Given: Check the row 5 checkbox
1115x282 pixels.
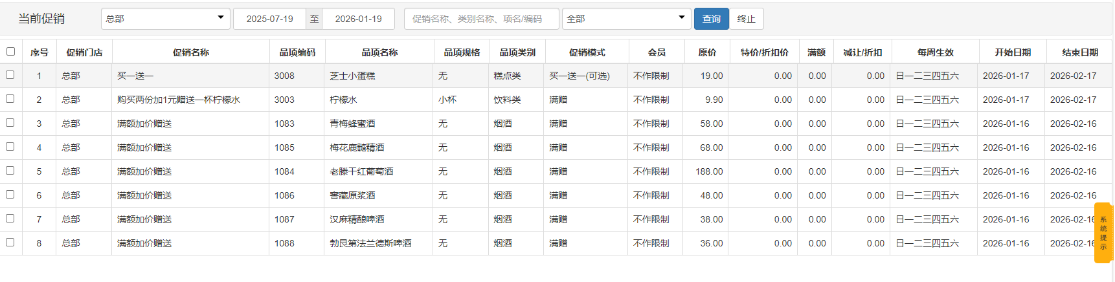Looking at the screenshot, I should coord(10,171).
